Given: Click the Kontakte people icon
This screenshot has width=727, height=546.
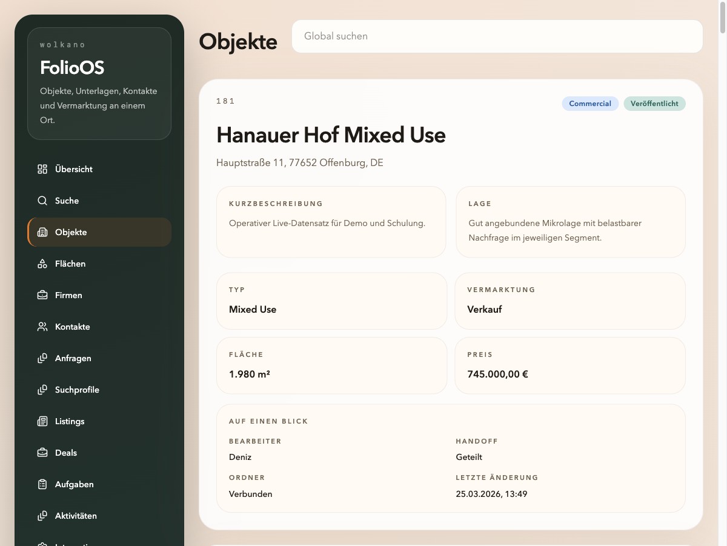Looking at the screenshot, I should click(x=41, y=327).
